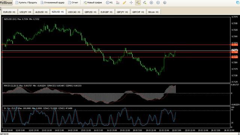Click the stochastic oscillator indicator title
240x135 pixels.
(x=38, y=108)
